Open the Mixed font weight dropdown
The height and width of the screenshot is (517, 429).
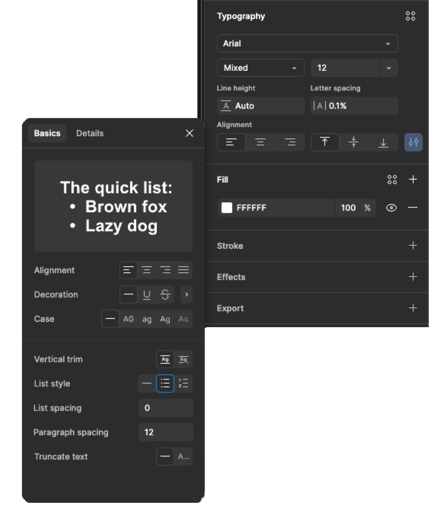tap(260, 68)
